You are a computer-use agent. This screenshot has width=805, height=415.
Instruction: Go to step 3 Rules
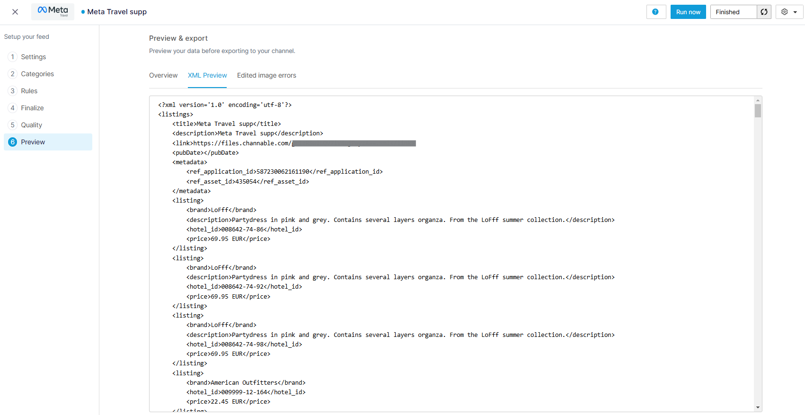tap(48, 91)
